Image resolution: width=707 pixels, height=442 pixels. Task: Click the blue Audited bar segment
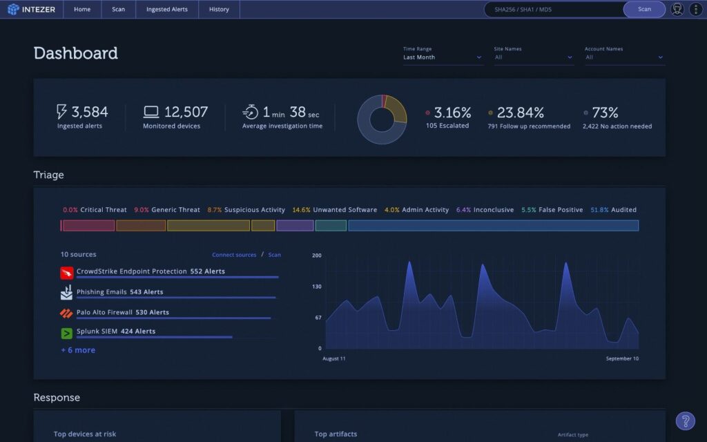(493, 226)
